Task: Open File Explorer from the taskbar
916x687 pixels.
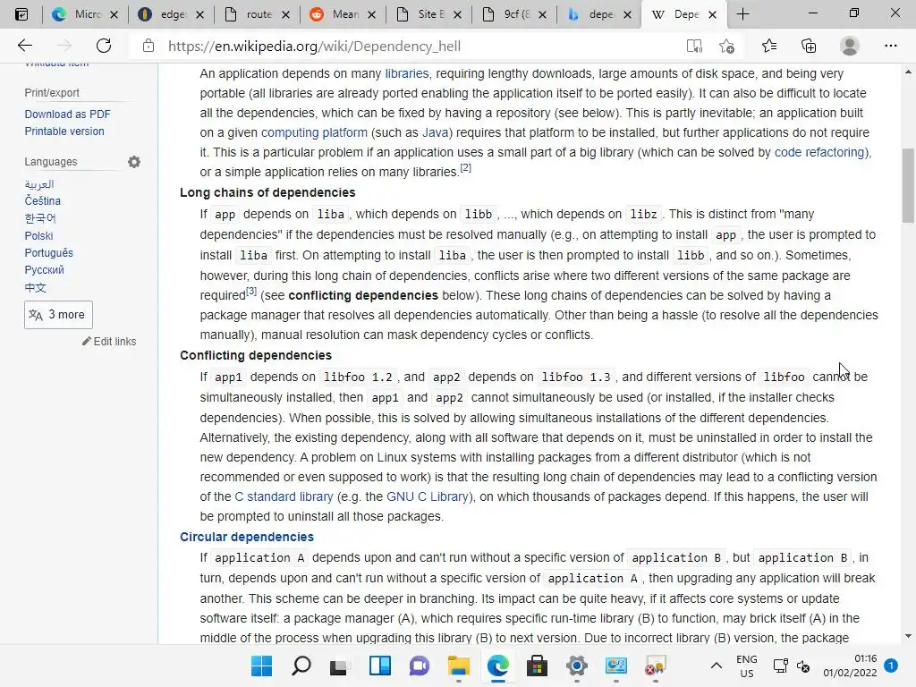Action: click(x=459, y=666)
